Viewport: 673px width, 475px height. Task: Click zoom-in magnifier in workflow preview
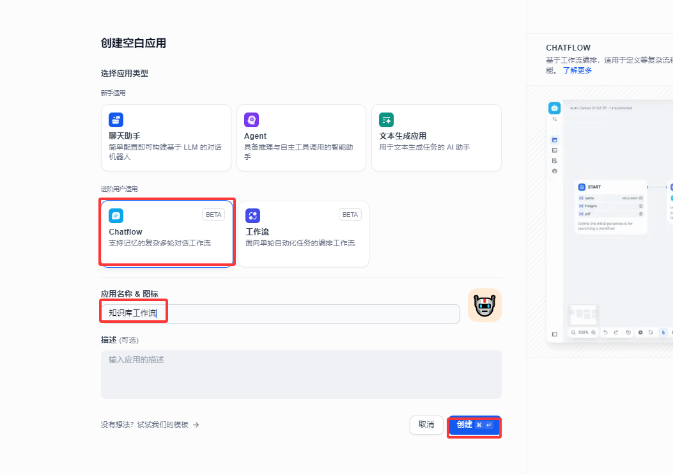point(594,332)
